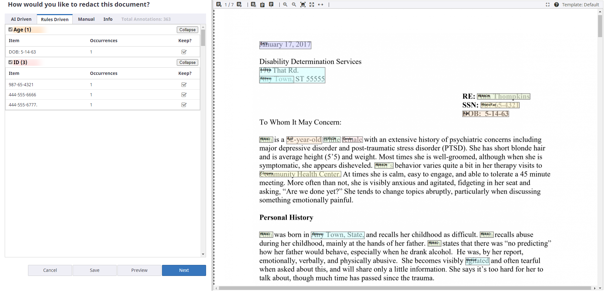Click the zoom out magnifier icon
This screenshot has width=604, height=297.
294,4
